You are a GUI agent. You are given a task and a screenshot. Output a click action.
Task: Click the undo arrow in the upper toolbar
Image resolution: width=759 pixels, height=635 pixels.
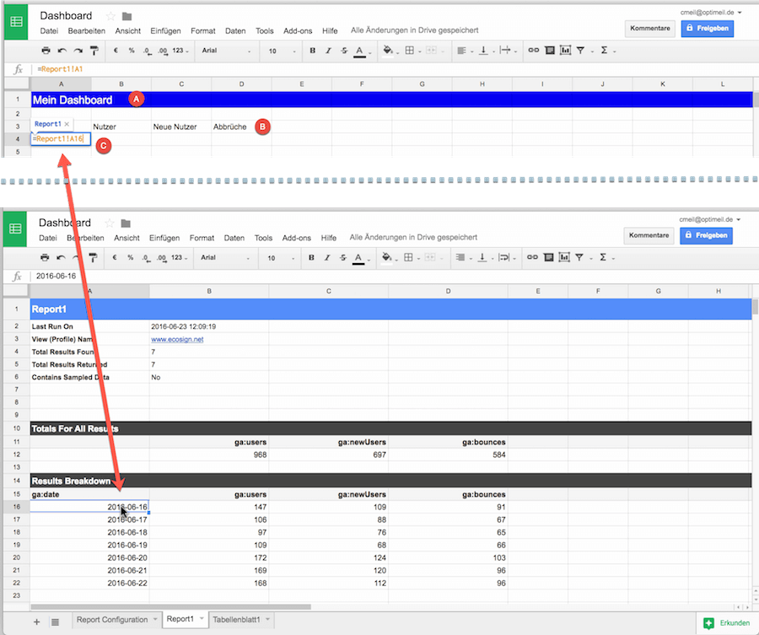62,51
